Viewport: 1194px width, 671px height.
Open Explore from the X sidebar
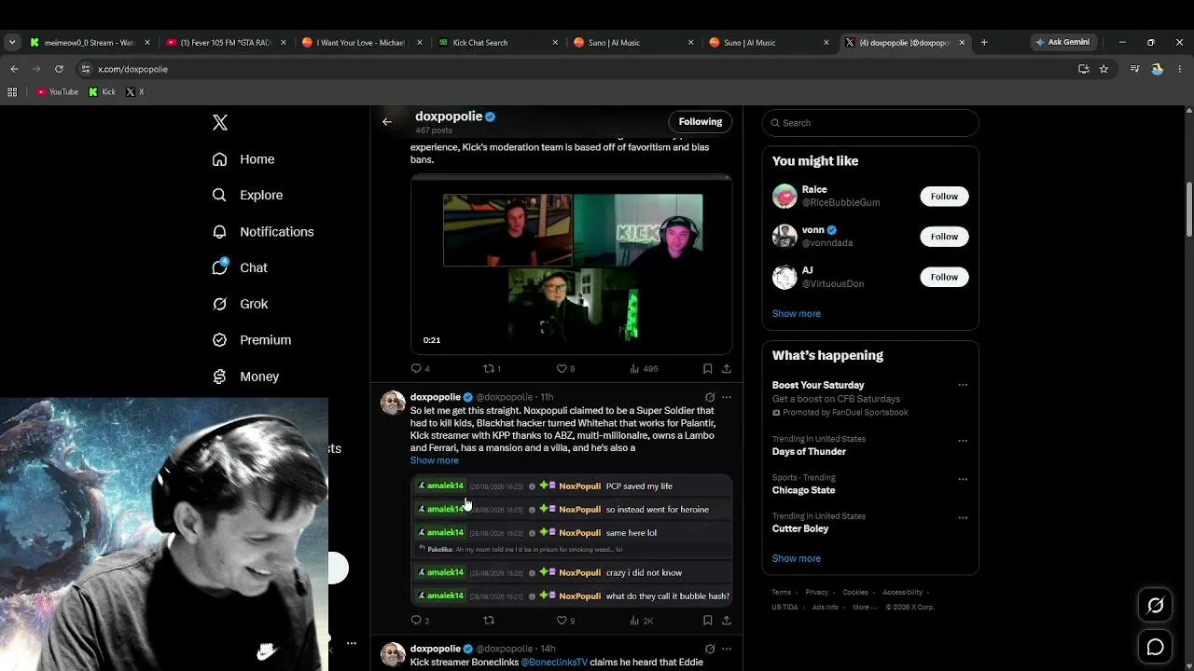(247, 195)
